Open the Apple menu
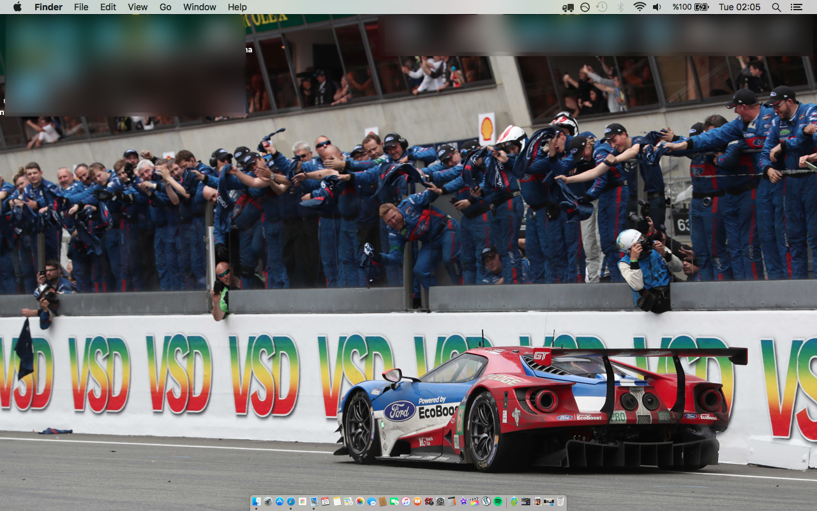This screenshot has width=817, height=511. point(17,7)
